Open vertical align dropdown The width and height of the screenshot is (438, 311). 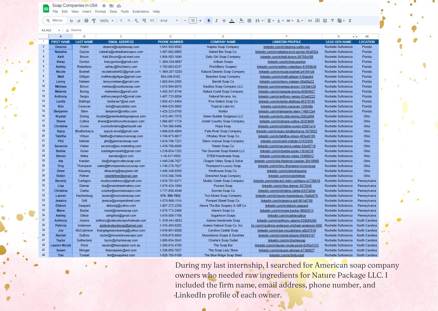point(280,21)
